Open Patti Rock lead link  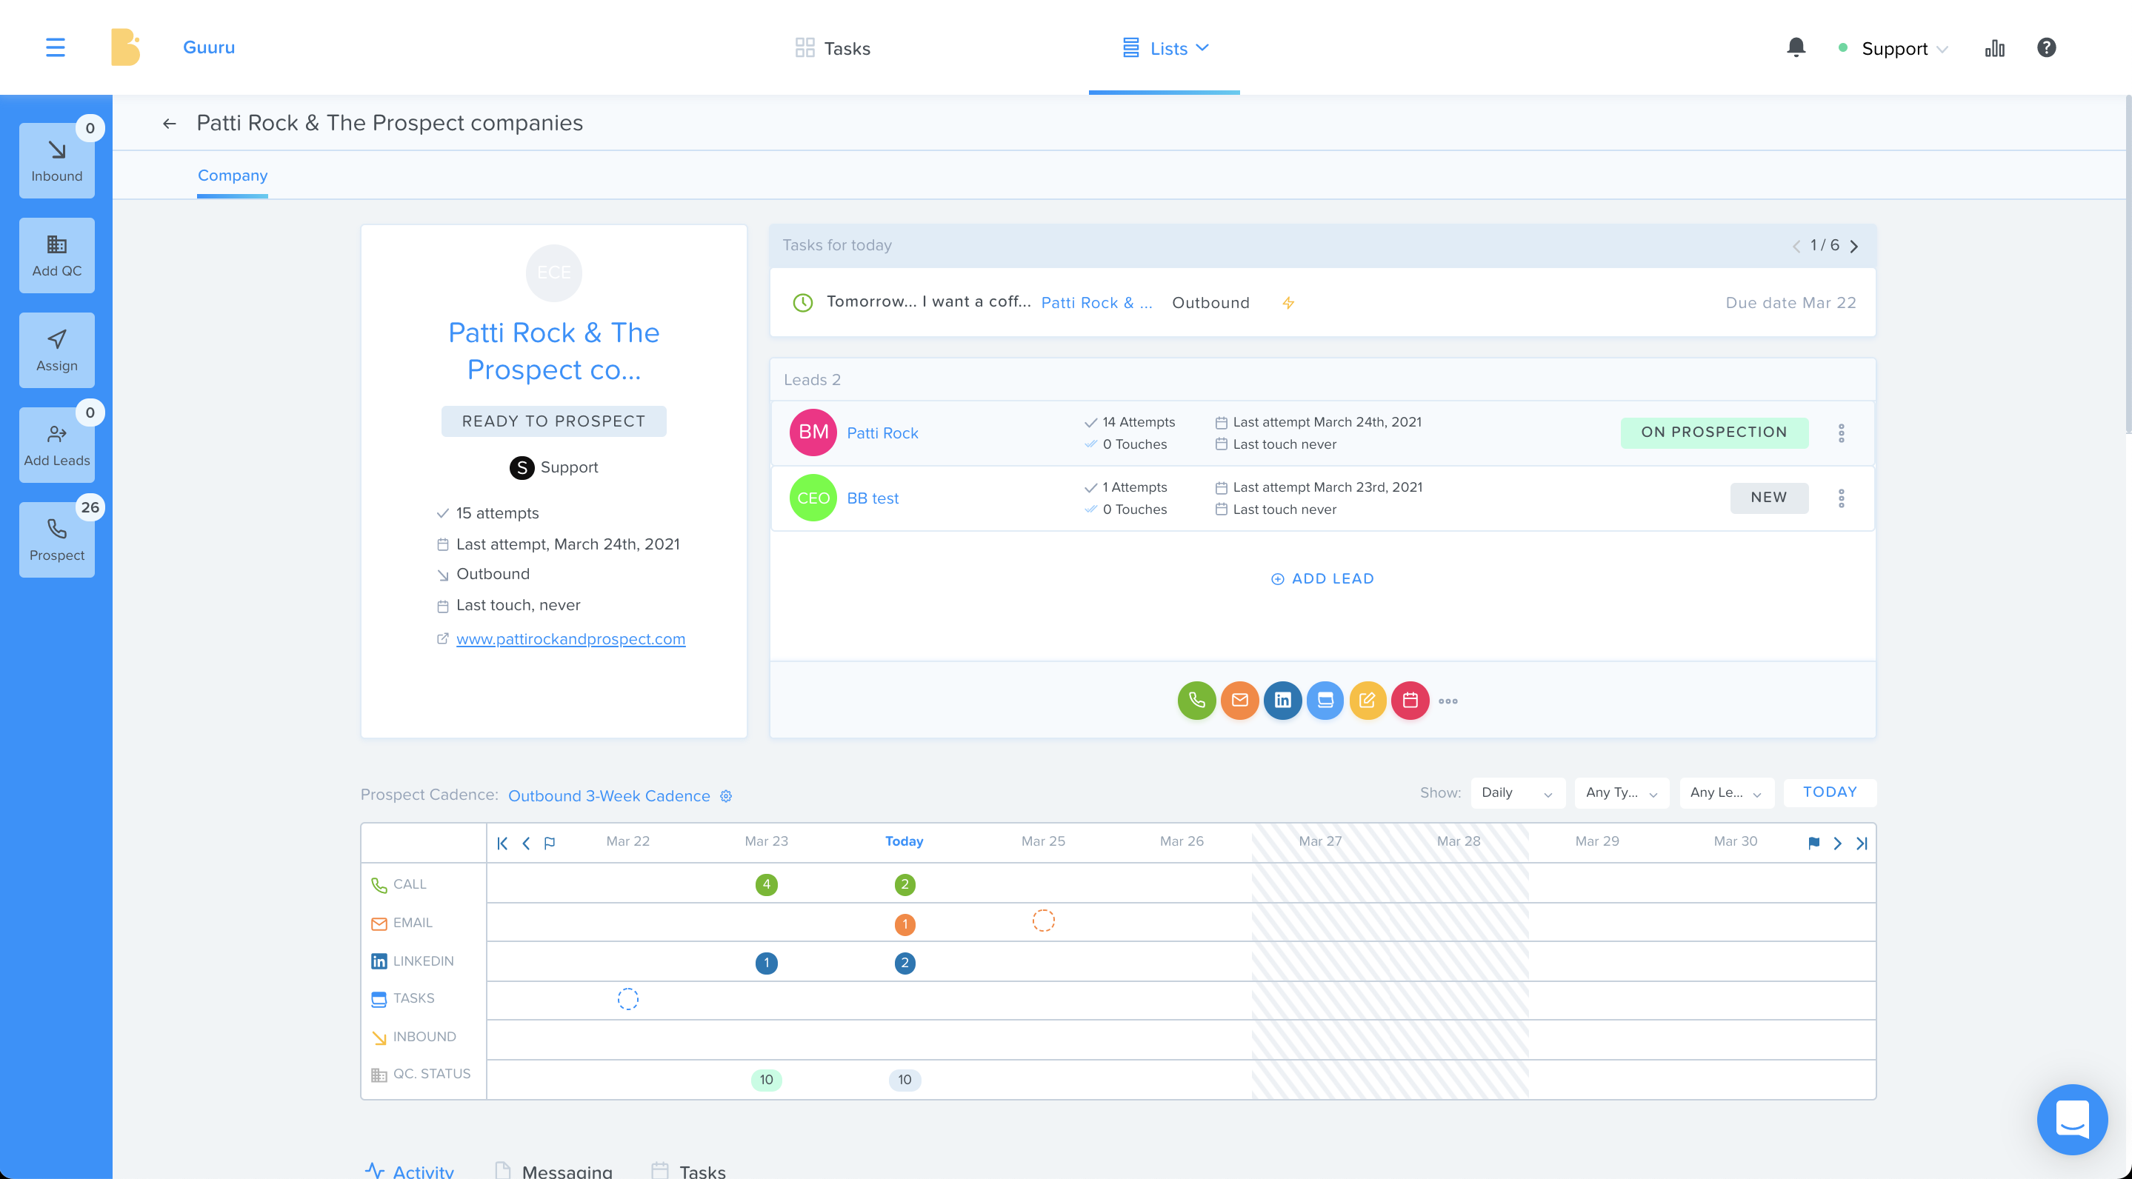[882, 432]
